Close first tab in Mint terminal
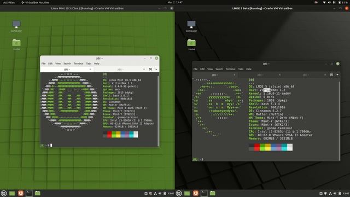The width and height of the screenshot is (350, 197). (x=90, y=69)
